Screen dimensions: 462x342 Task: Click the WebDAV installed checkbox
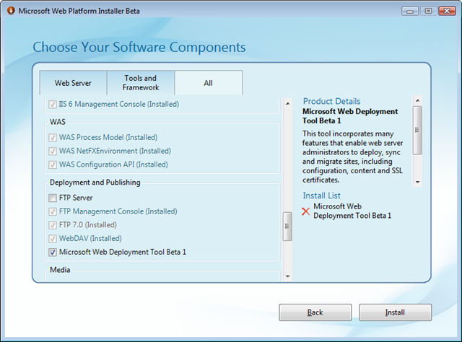click(x=53, y=239)
